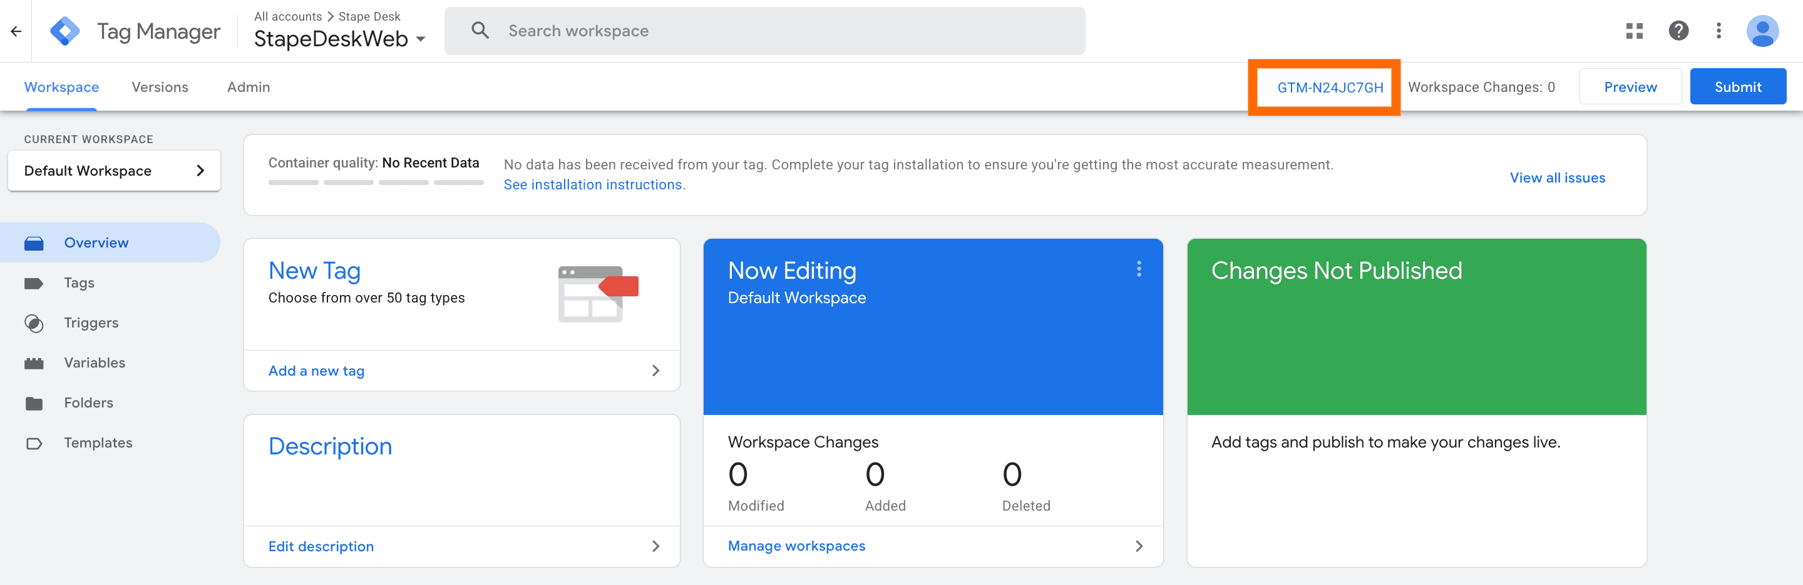Click the Overview sidebar icon
Screen dimensions: 1803x585
34,243
